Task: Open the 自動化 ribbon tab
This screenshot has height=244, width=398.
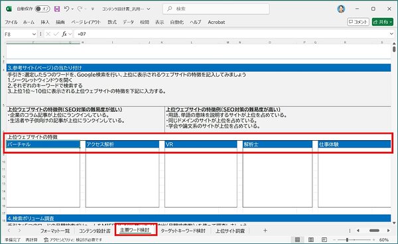Action: (177, 22)
